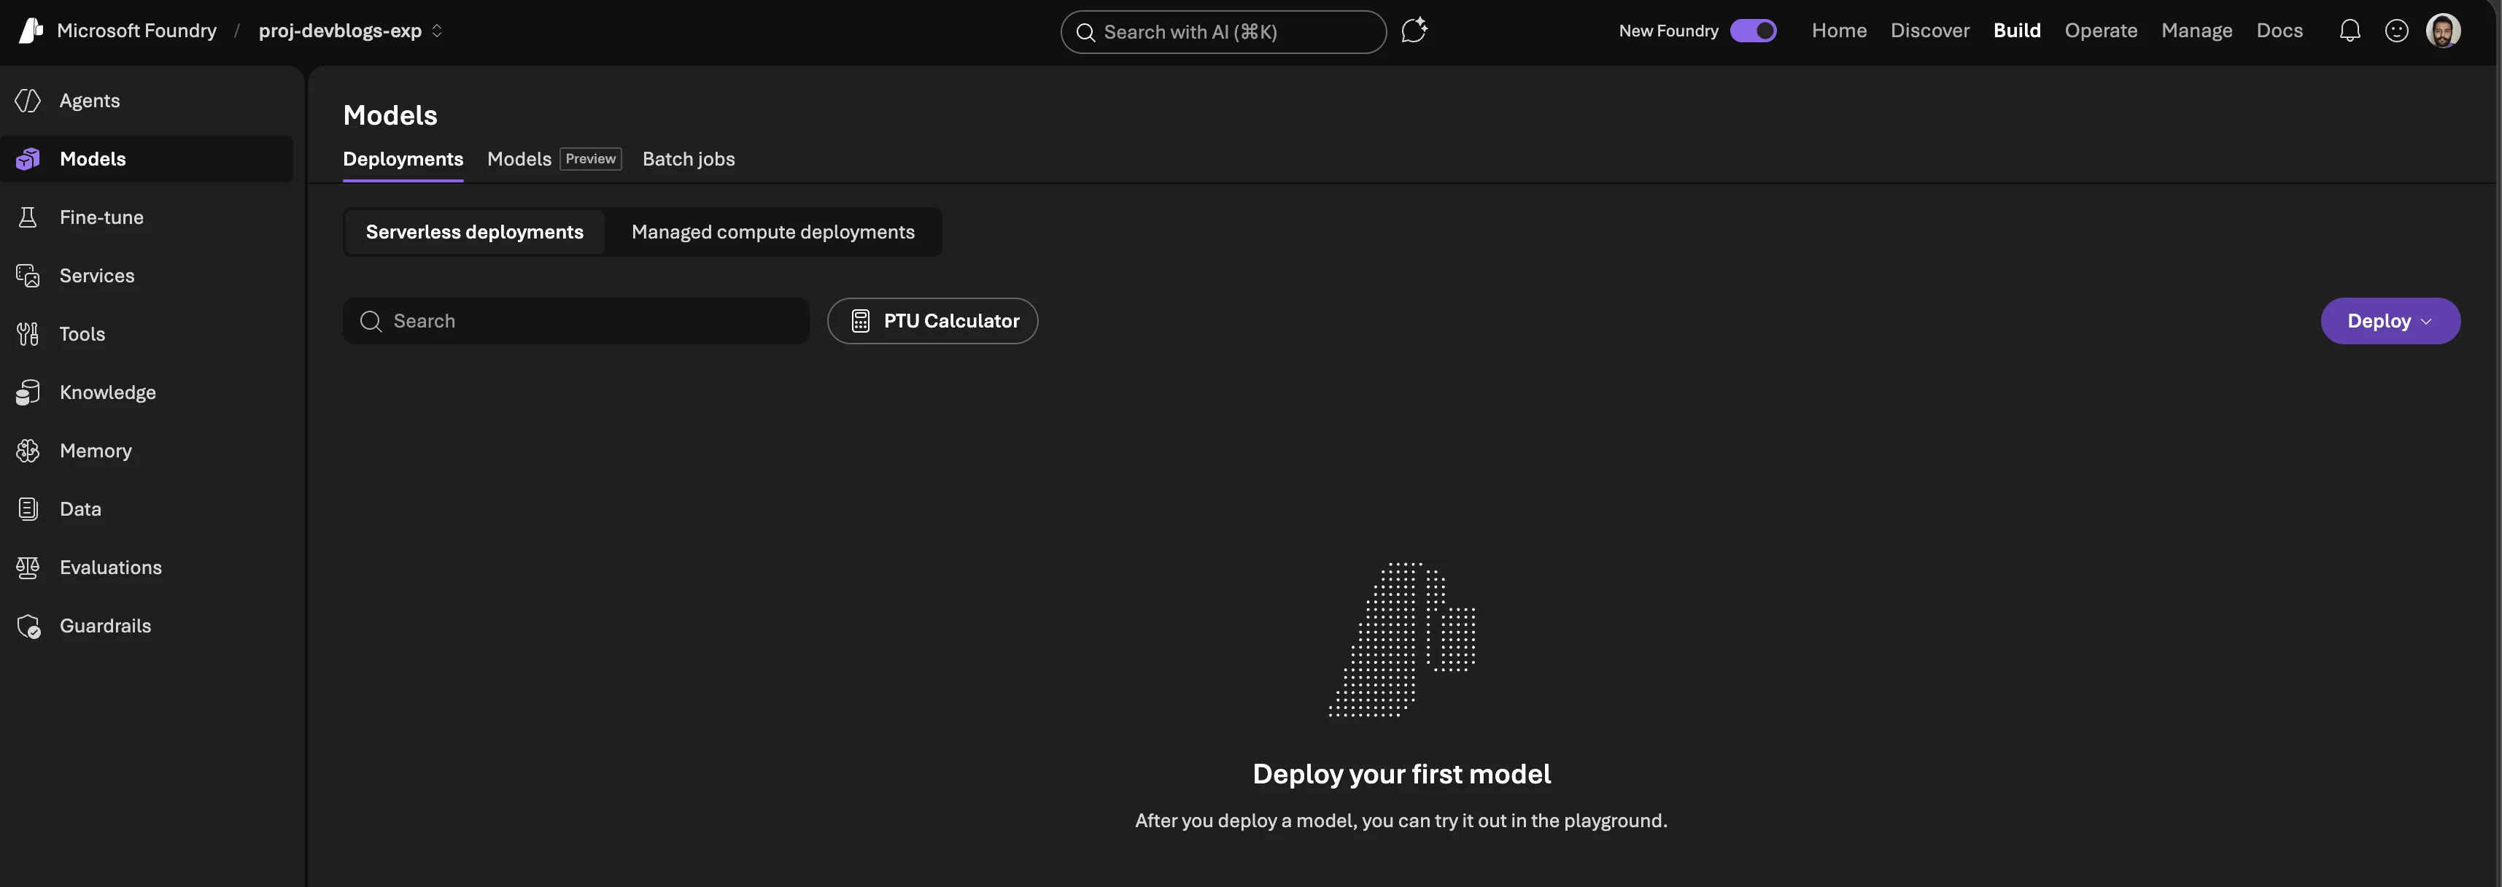Open the Services icon in sidebar
Image resolution: width=2502 pixels, height=887 pixels.
(28, 276)
